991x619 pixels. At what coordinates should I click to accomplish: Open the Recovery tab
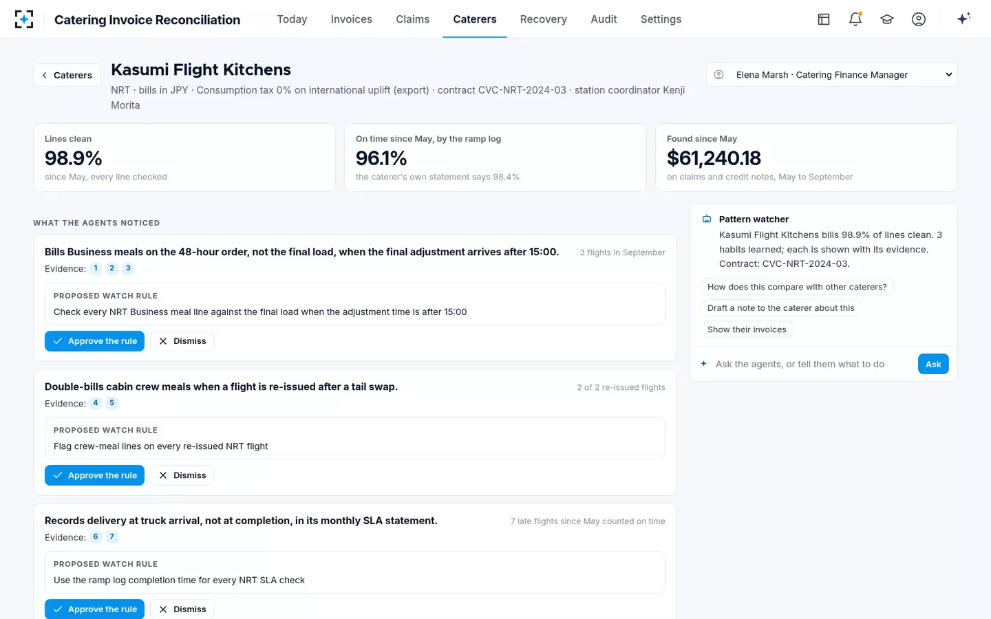tap(544, 19)
